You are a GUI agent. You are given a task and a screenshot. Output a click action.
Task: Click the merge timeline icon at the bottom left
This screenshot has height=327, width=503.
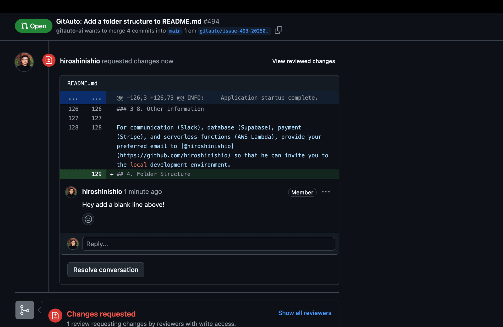(x=24, y=310)
